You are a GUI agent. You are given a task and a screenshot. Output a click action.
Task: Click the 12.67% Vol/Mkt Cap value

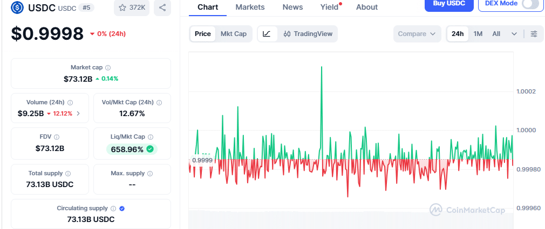click(132, 113)
